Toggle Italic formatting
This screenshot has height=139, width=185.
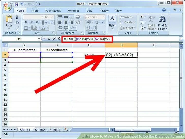(31, 22)
